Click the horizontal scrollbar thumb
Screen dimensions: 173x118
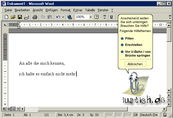point(83,109)
